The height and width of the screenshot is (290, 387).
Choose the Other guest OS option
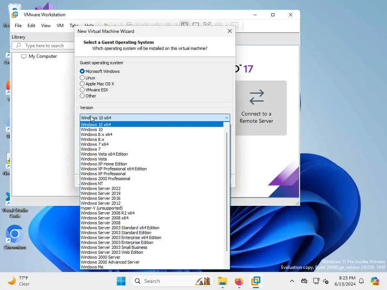pyautogui.click(x=82, y=96)
